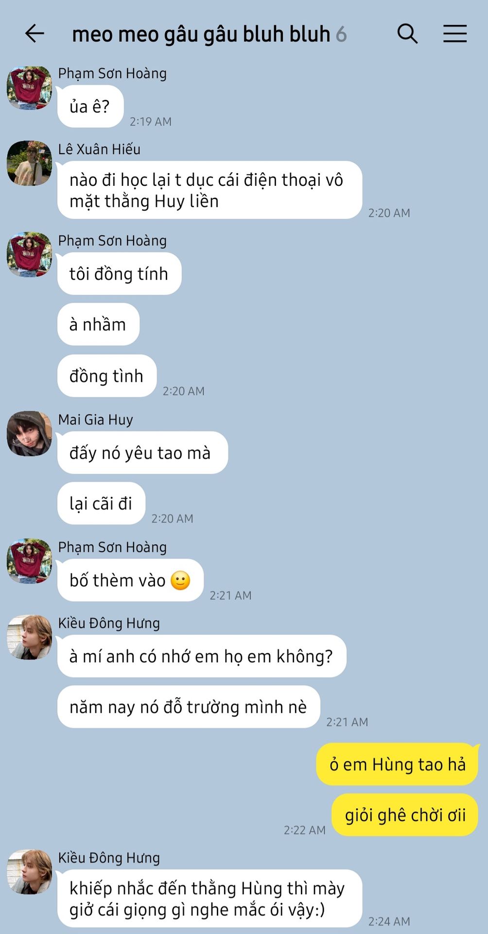
Task: Select message 'năm nay nó đỗ trường mình nè'
Action: [x=189, y=707]
